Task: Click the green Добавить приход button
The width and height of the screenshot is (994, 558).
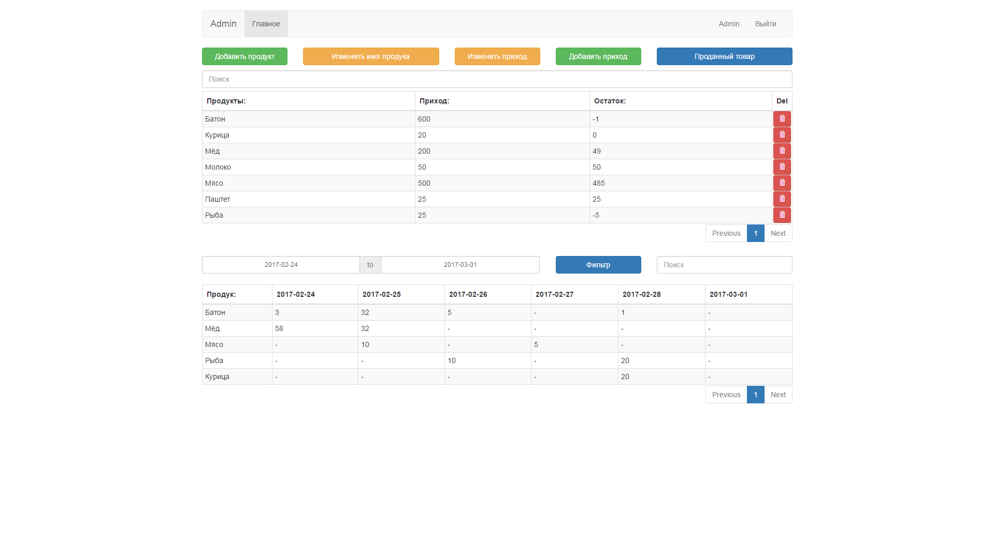Action: coord(598,56)
